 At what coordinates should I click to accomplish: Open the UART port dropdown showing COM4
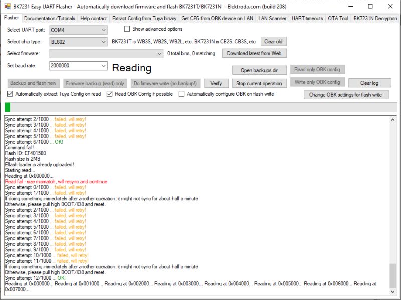click(x=103, y=30)
